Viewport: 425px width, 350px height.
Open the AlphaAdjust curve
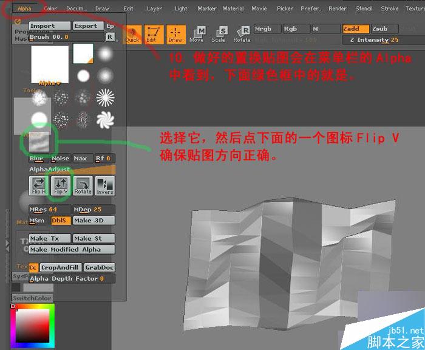(72, 170)
